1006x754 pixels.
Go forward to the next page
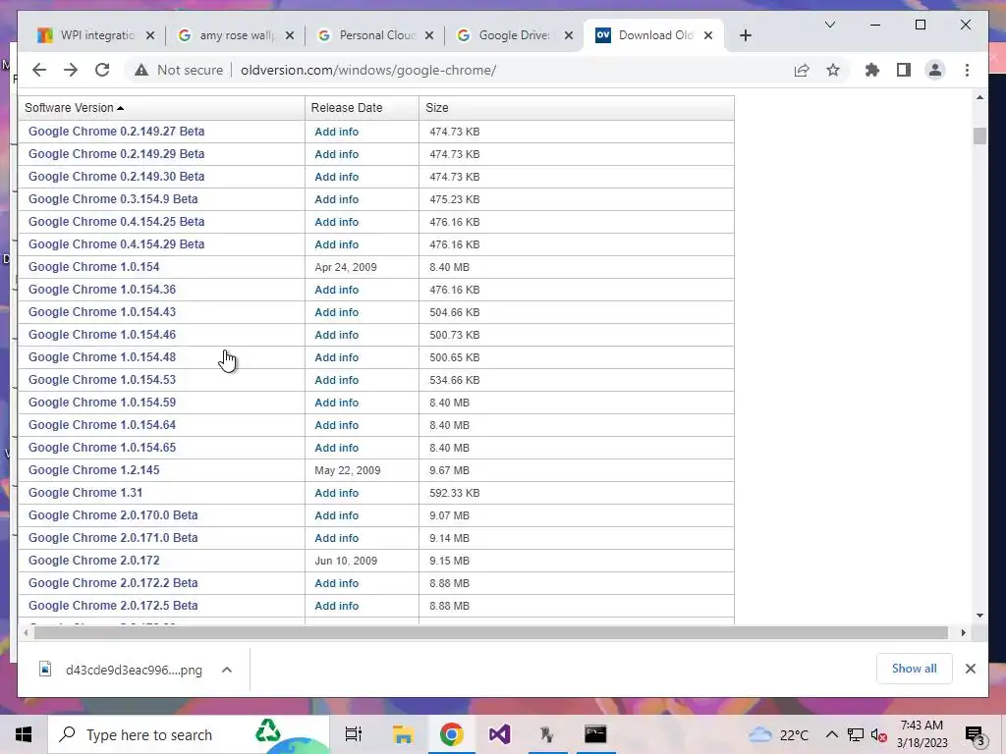pos(71,70)
